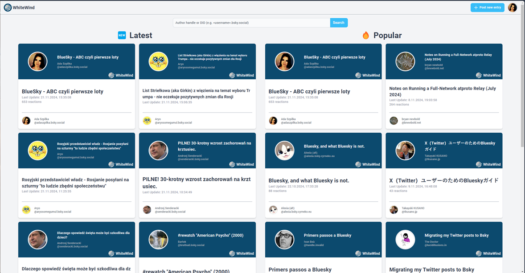
Task: Click the 'Primers passos a Bluesky' banner
Action: (323, 240)
